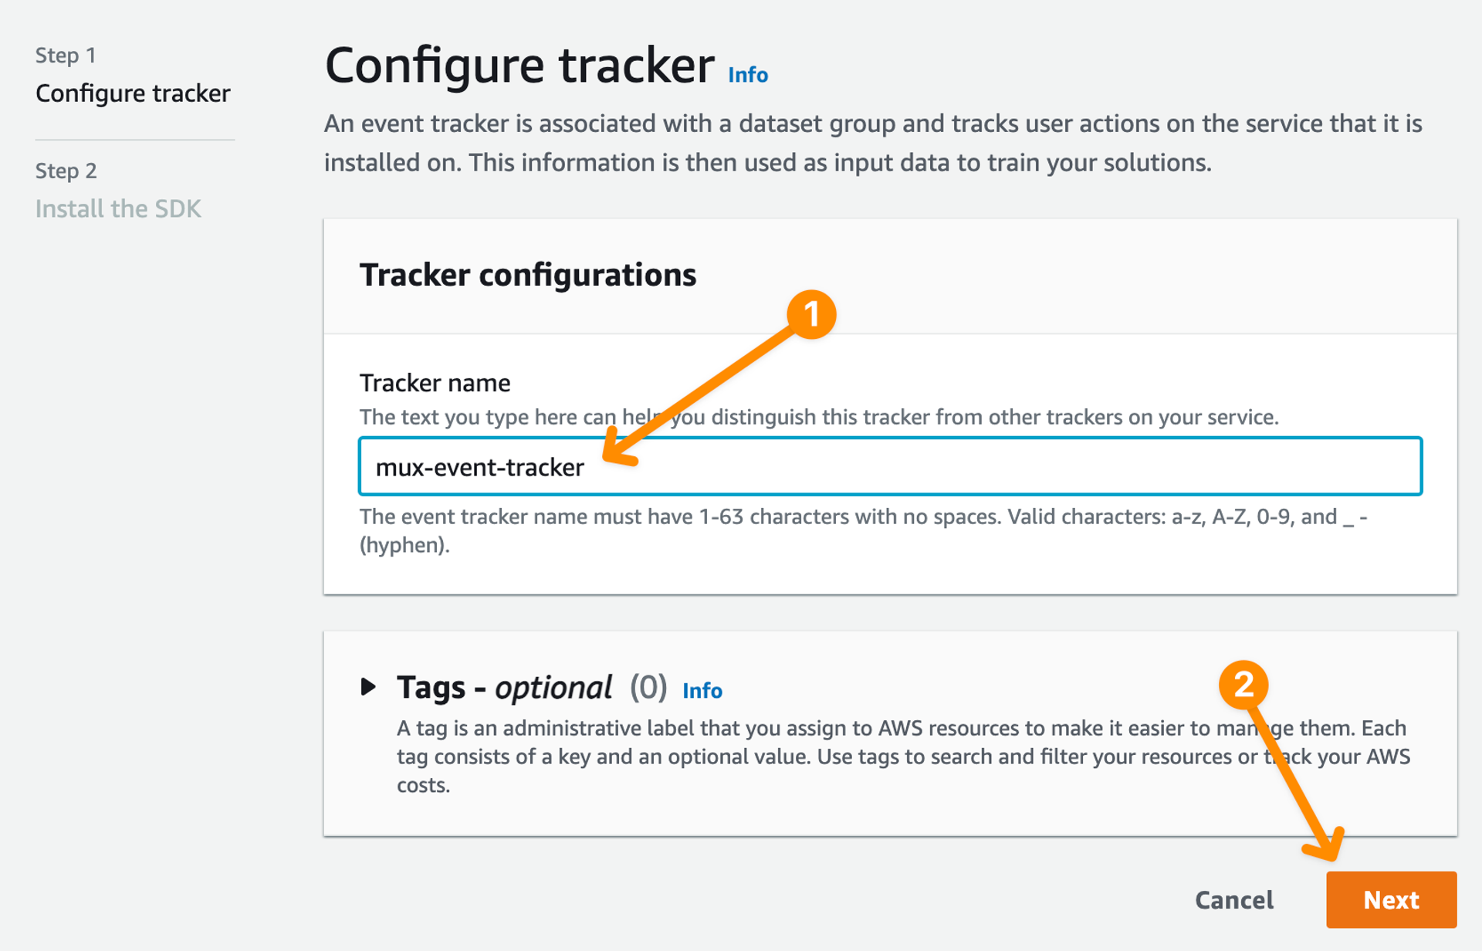
Task: Select Step 1 Configure tracker in sidebar
Action: click(133, 93)
